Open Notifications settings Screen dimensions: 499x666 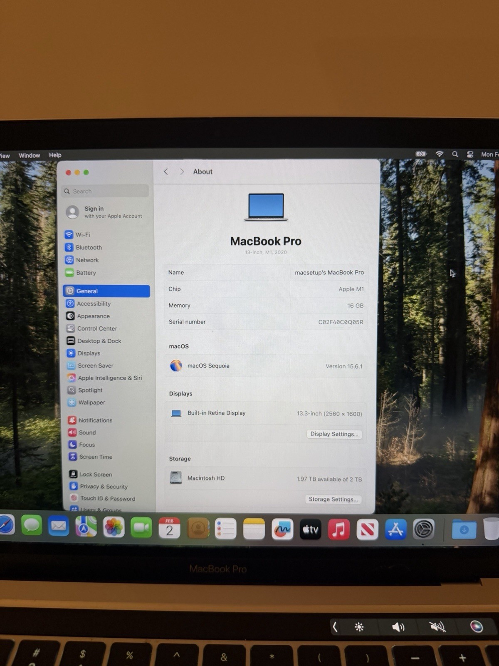[x=90, y=420]
